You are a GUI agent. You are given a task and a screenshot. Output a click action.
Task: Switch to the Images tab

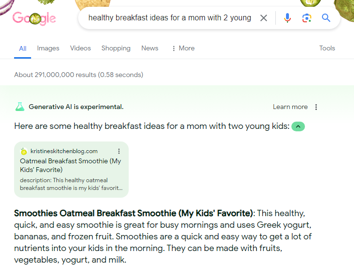(48, 48)
